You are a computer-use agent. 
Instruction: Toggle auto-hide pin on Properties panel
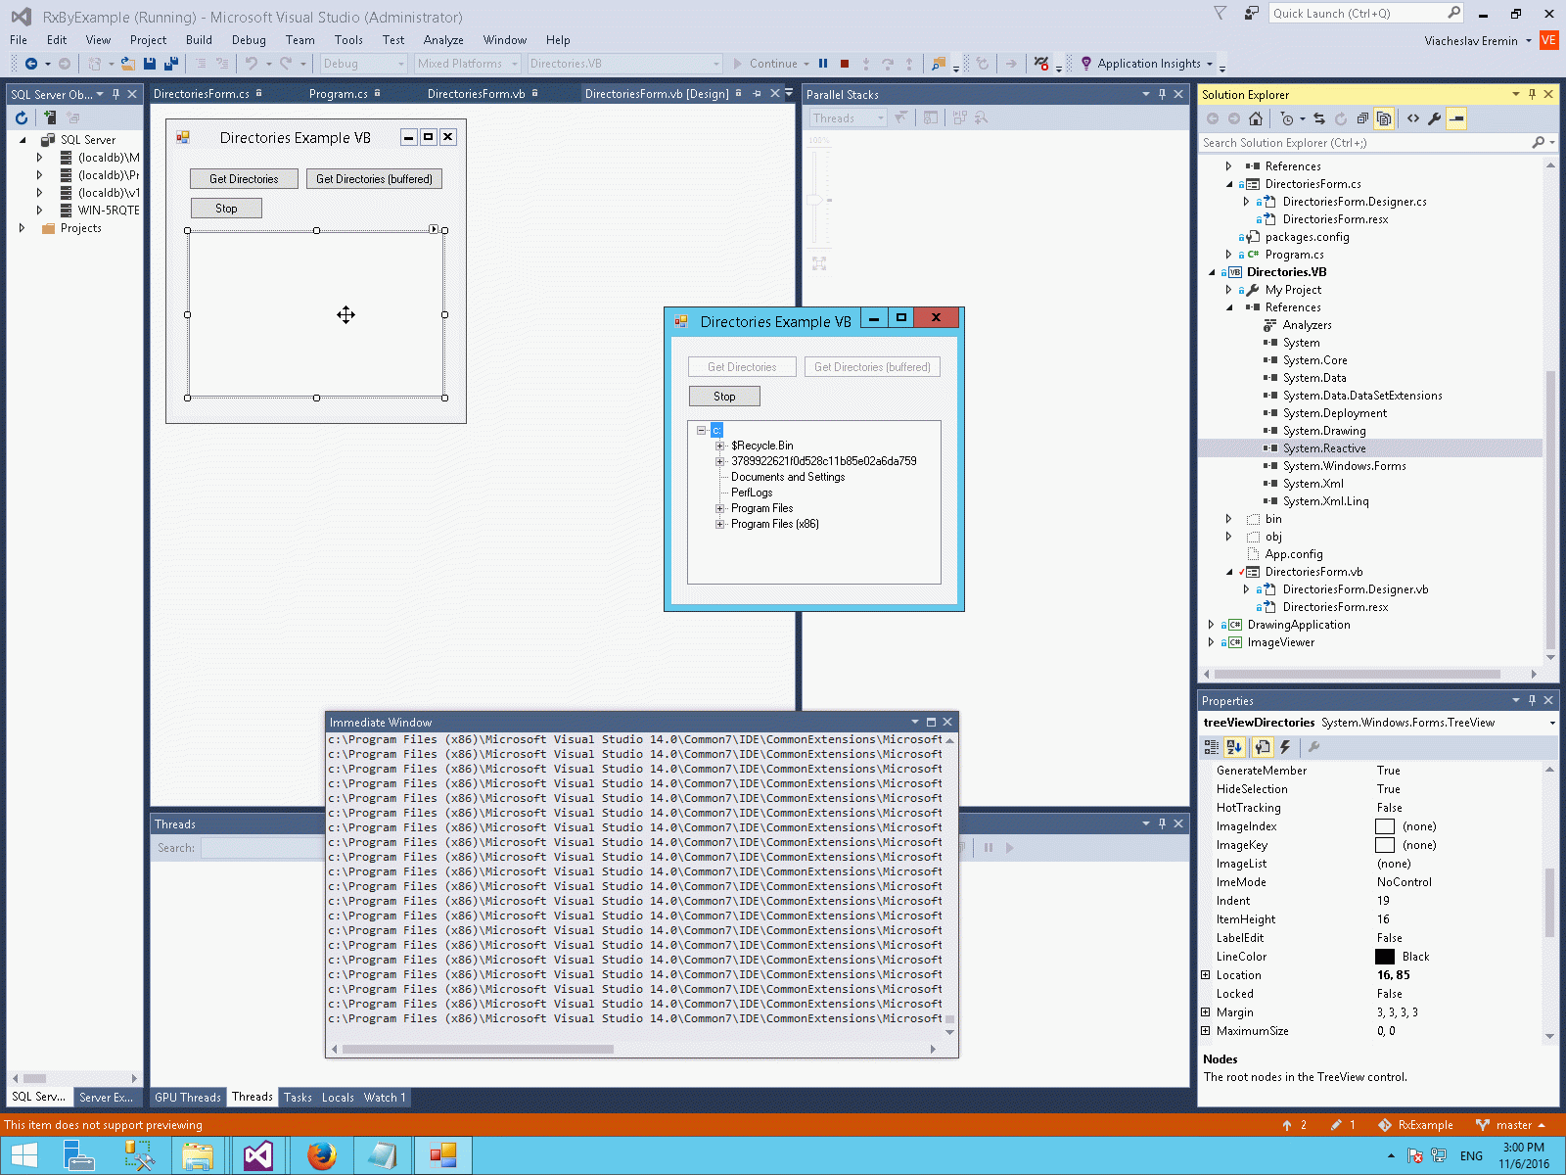point(1532,700)
